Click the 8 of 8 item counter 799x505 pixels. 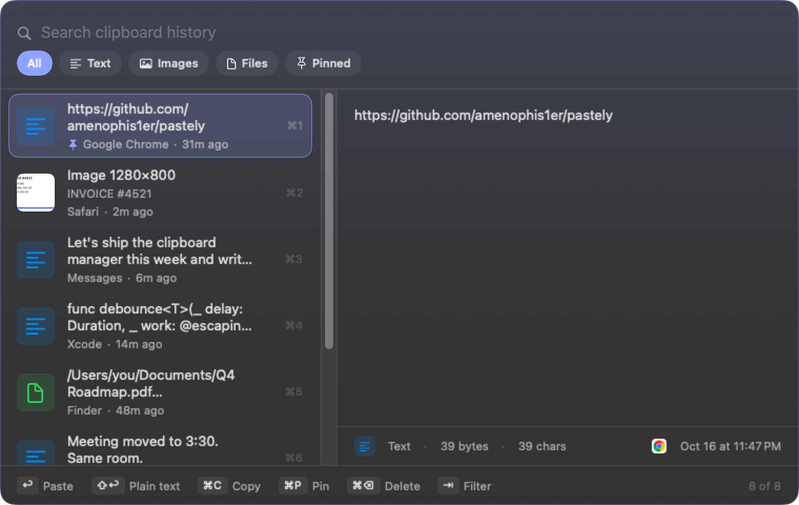coord(765,486)
